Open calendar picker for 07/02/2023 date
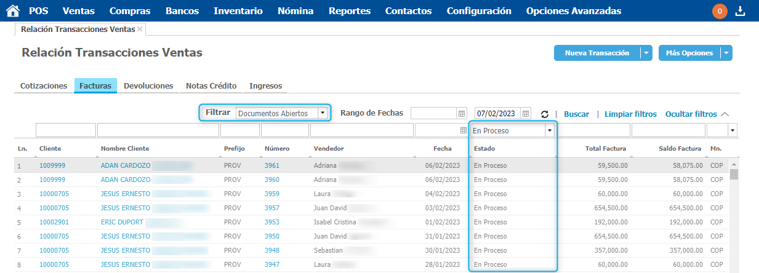 pyautogui.click(x=526, y=114)
